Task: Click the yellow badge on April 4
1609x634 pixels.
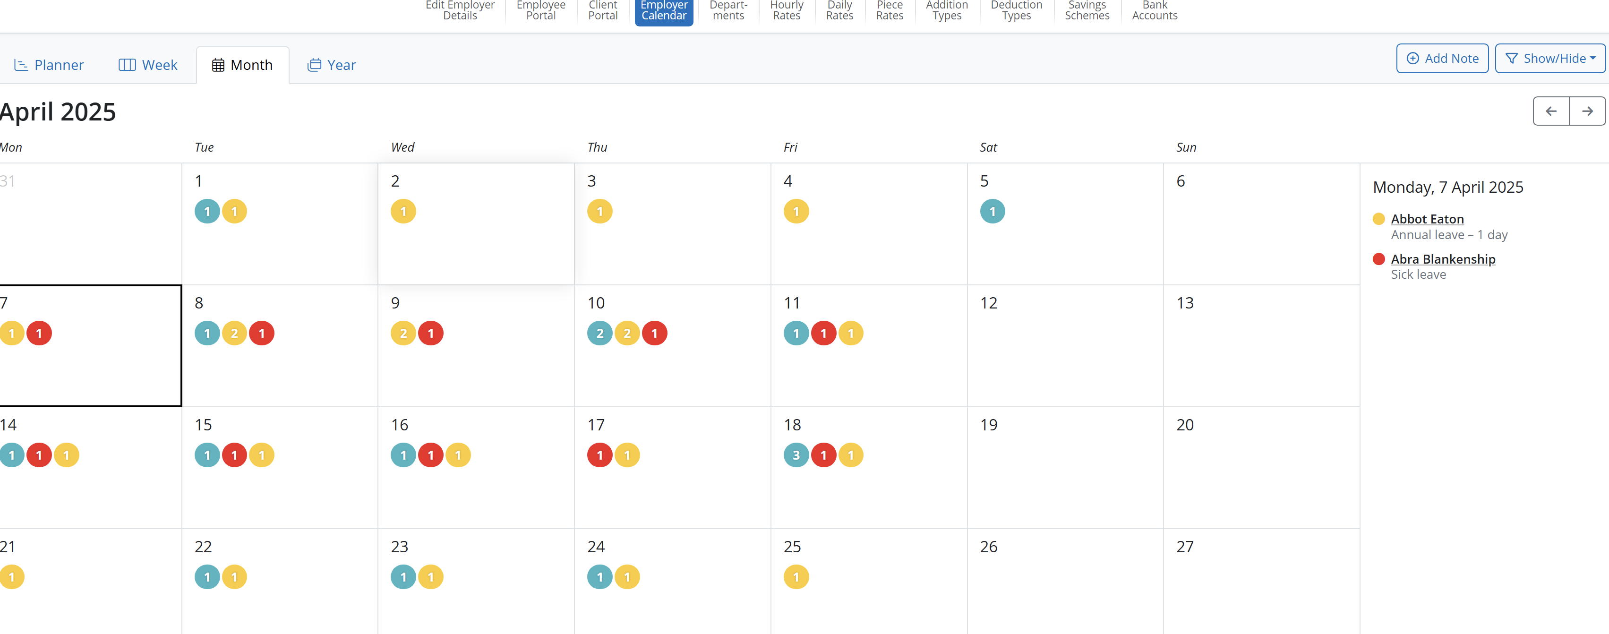Action: click(x=796, y=212)
